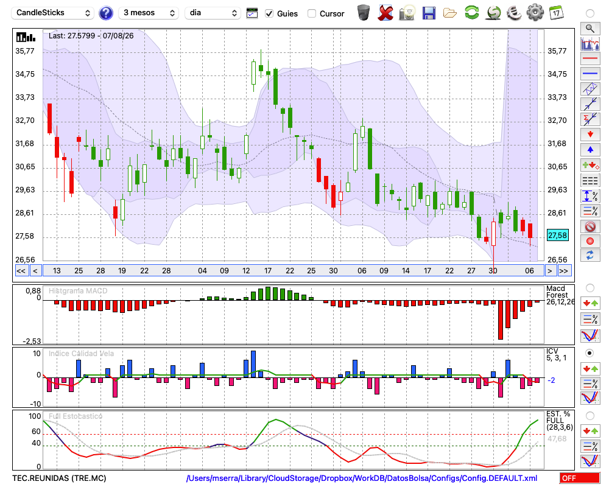
Task: Click the red OFF indicator button
Action: [580, 478]
